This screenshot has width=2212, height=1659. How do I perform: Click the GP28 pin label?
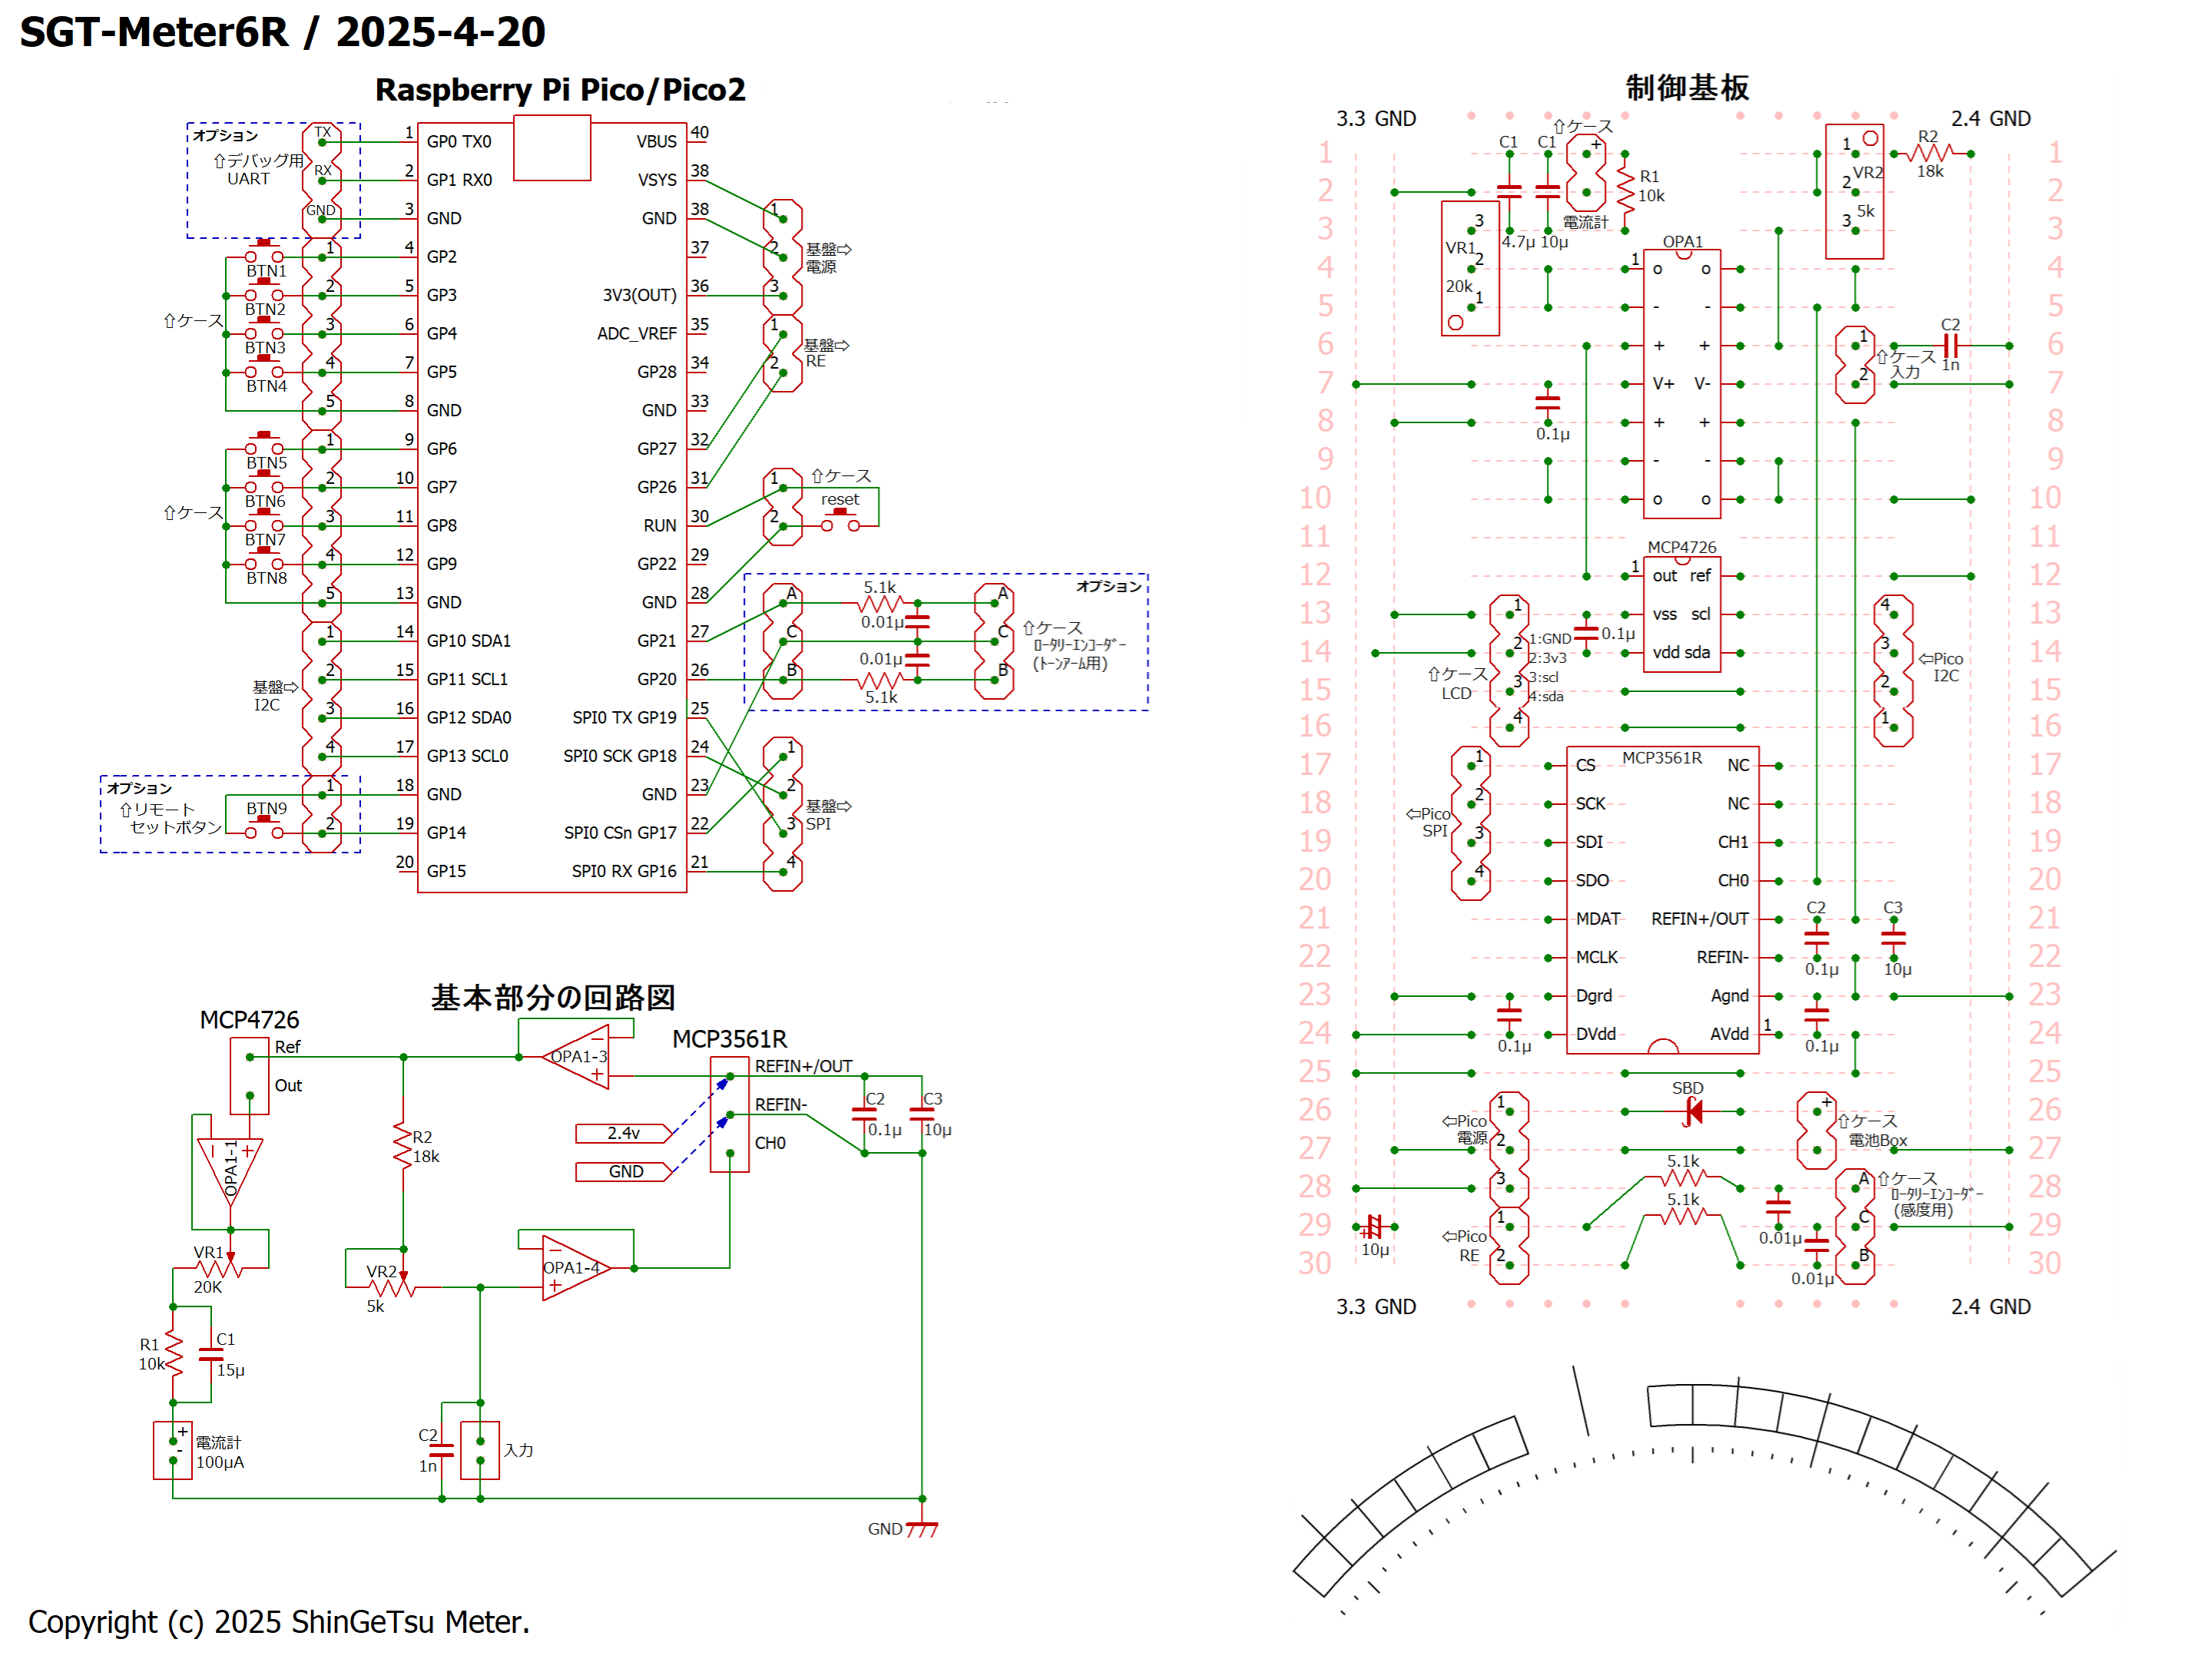tap(656, 372)
